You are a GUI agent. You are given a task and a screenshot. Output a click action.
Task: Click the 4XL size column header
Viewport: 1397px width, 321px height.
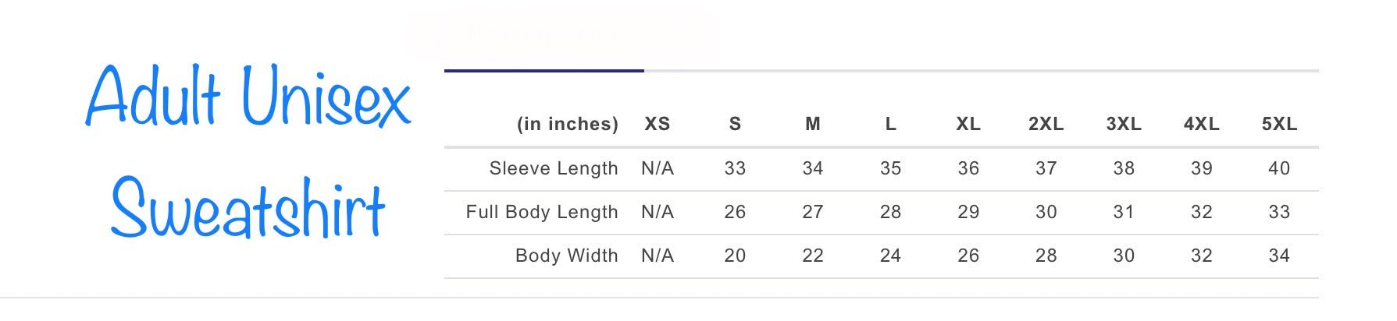(x=1201, y=124)
